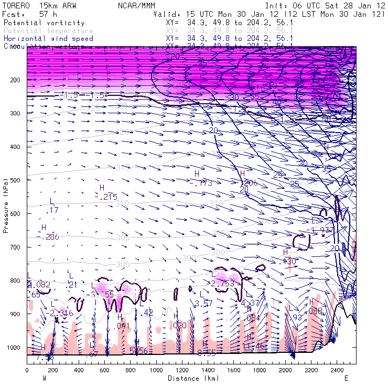Click the 1200 tick on distance axis
The image size is (388, 388).
coord(182,370)
